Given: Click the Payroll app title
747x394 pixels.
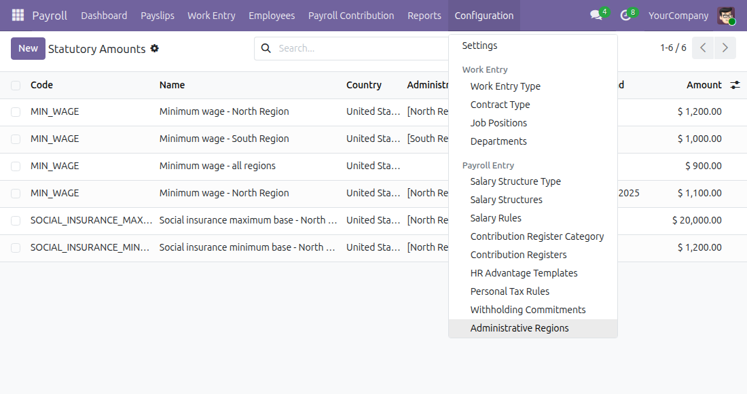Looking at the screenshot, I should 50,15.
